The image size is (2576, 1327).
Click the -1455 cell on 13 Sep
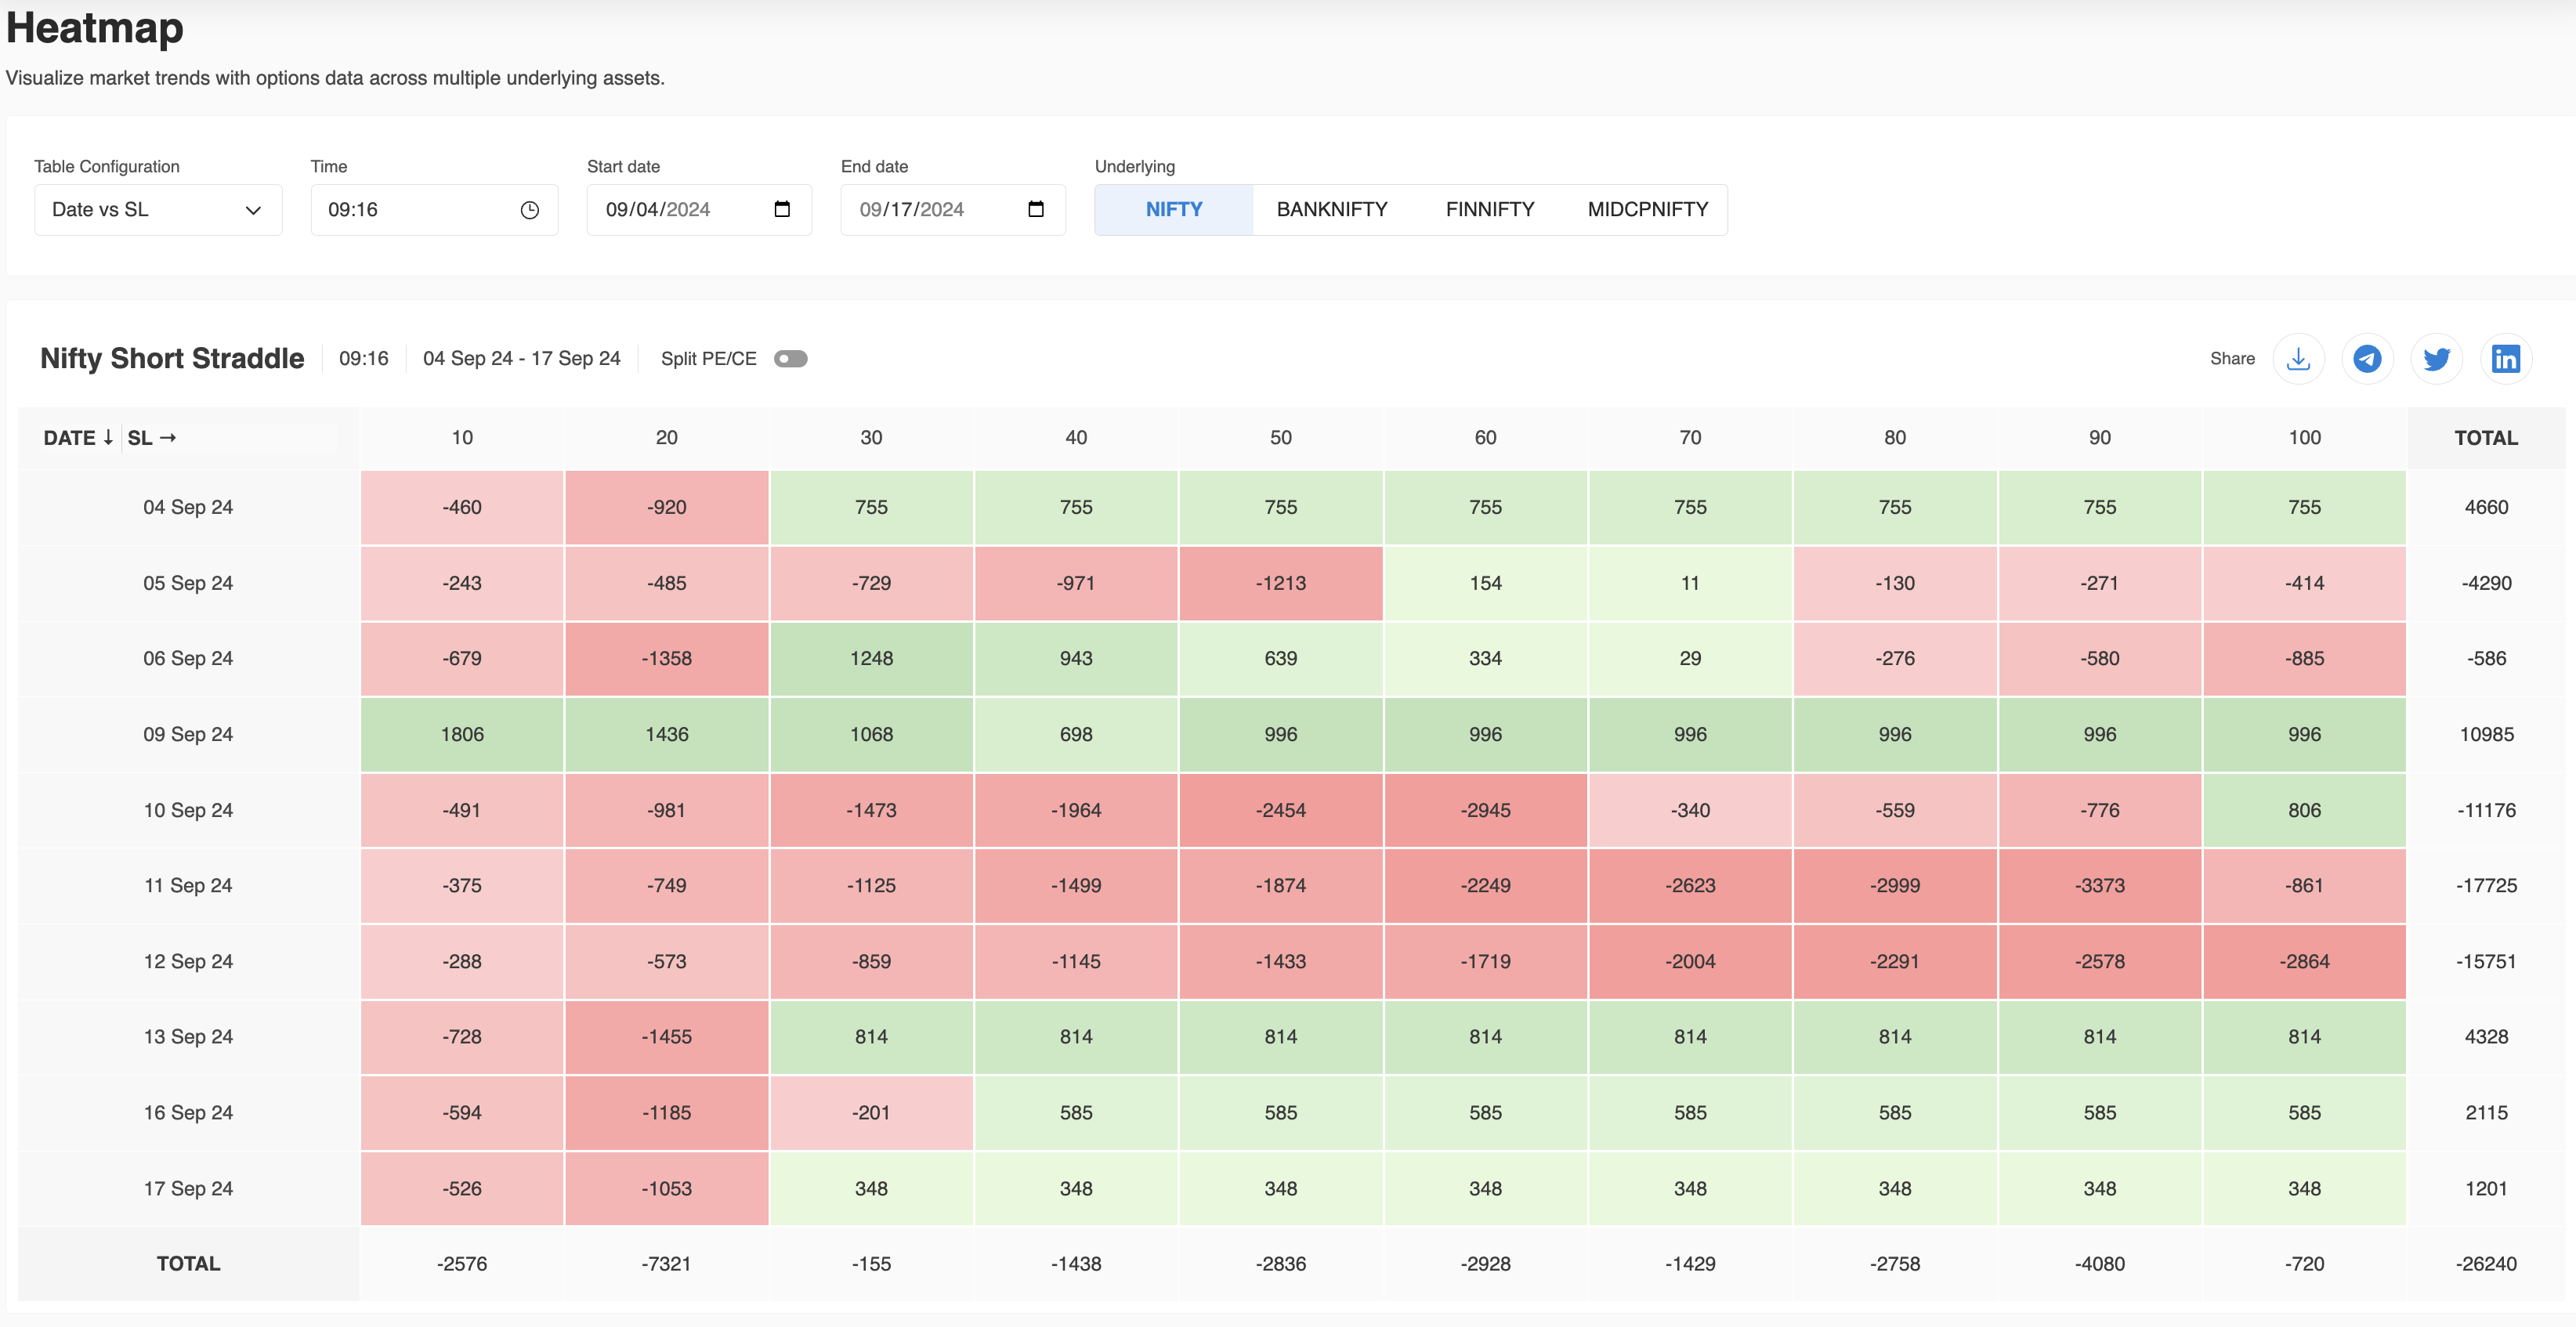pos(666,1037)
